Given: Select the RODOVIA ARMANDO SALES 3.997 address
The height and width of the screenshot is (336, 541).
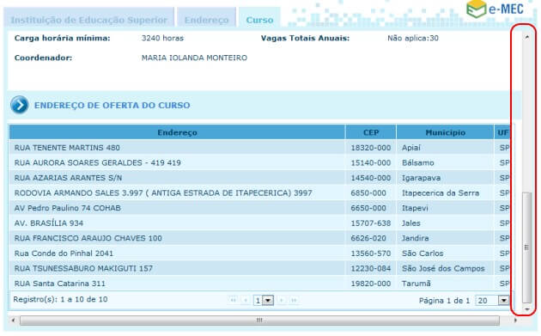Looking at the screenshot, I should [163, 193].
